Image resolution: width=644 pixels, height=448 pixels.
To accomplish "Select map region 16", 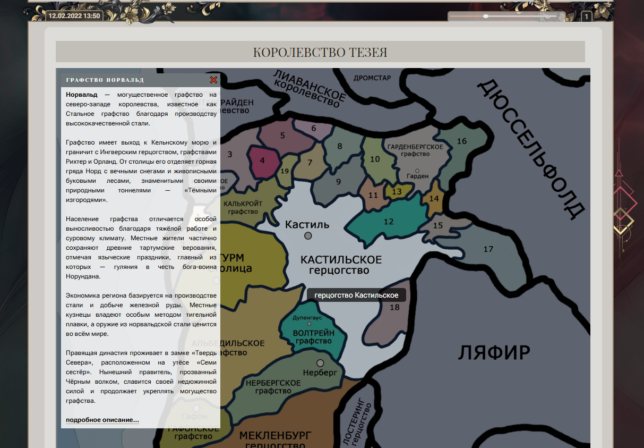I will point(462,141).
